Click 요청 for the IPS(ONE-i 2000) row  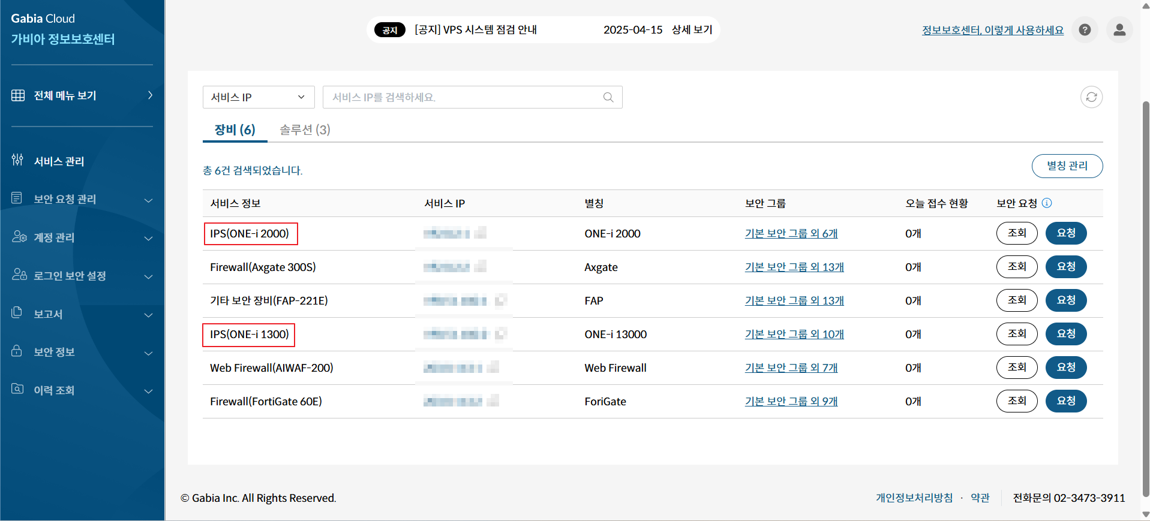pos(1065,233)
